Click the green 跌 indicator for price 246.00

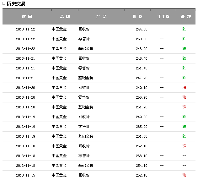click(x=184, y=49)
